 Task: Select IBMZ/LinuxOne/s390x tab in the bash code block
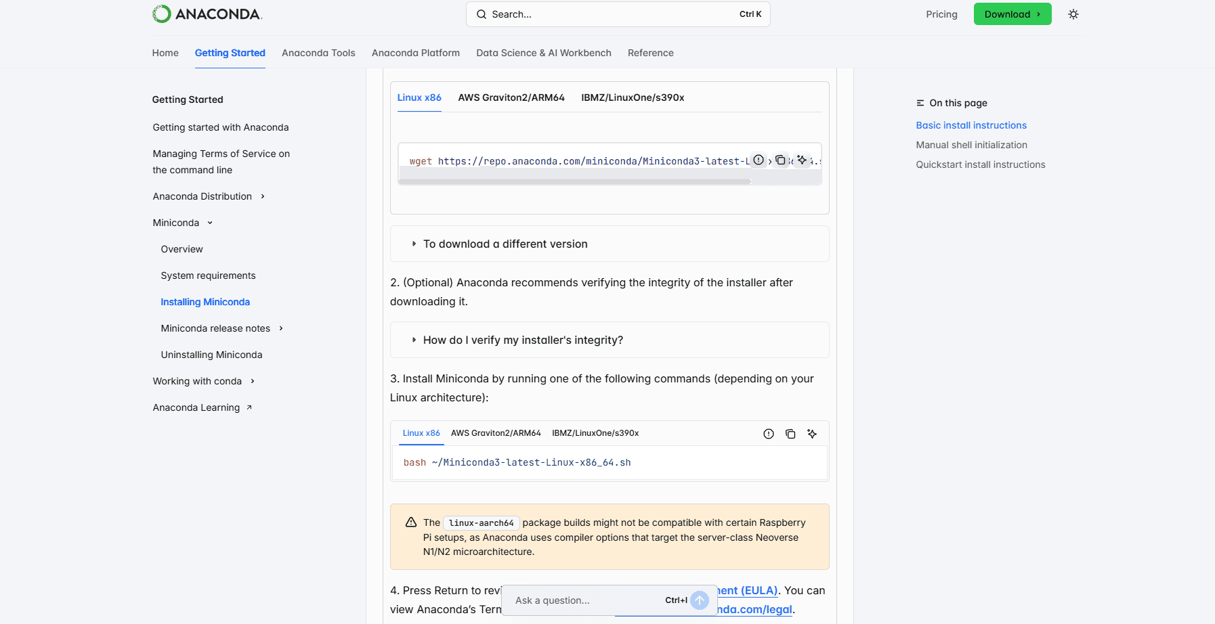(x=595, y=433)
